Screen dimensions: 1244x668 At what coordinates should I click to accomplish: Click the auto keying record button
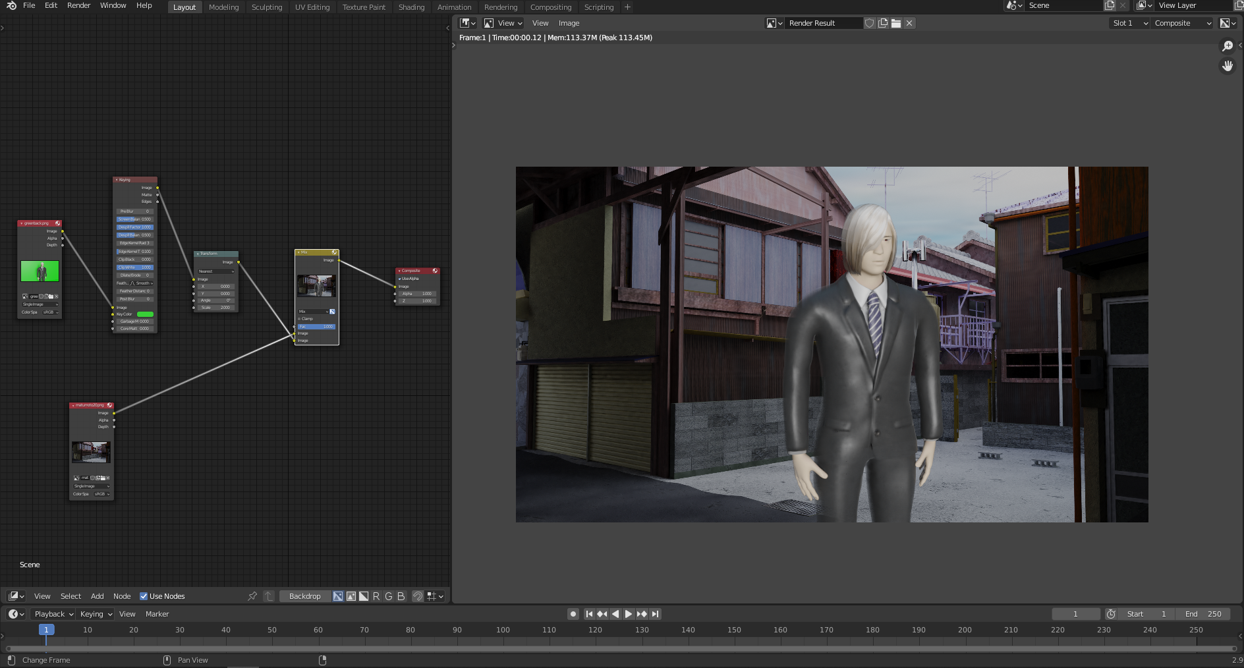tap(573, 614)
